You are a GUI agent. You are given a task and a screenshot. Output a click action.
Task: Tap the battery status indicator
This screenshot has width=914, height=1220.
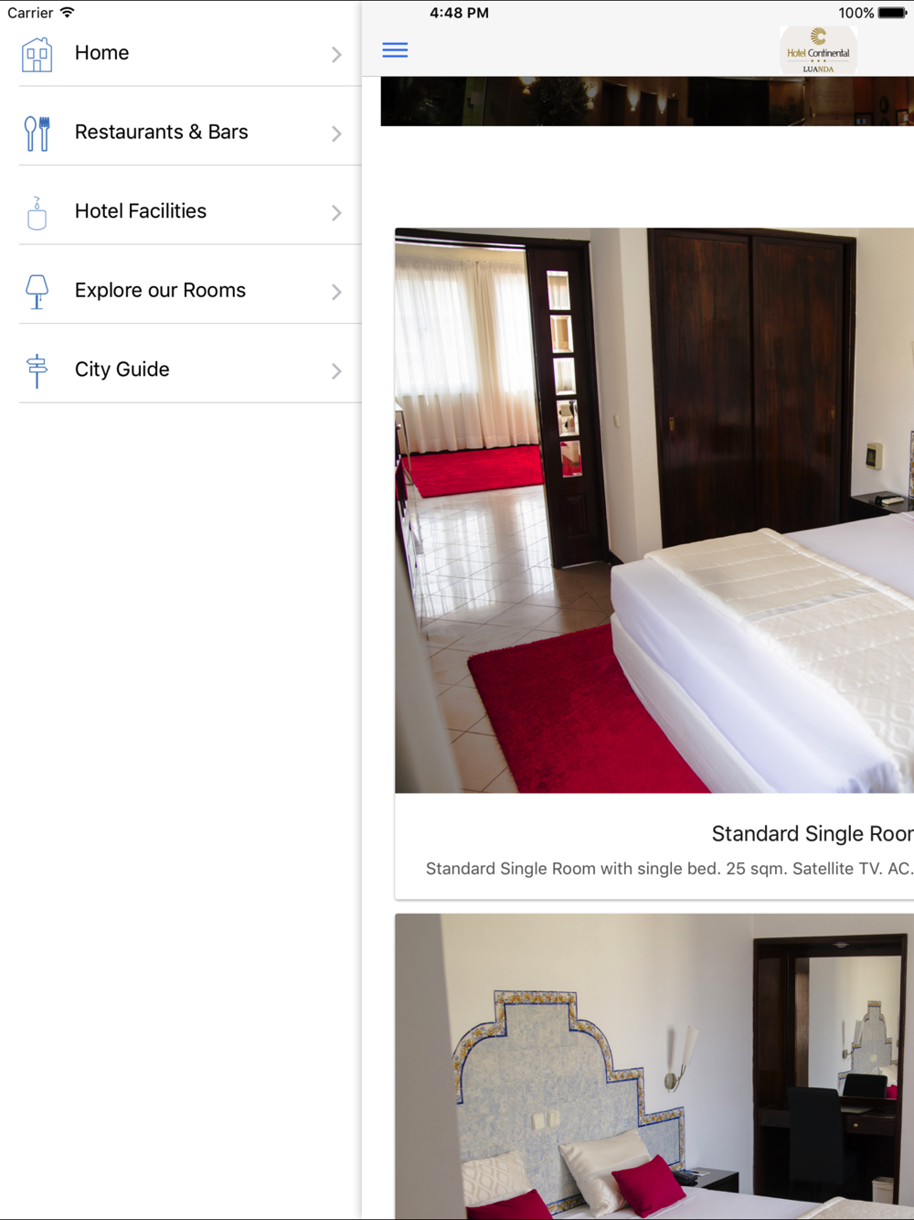point(892,13)
